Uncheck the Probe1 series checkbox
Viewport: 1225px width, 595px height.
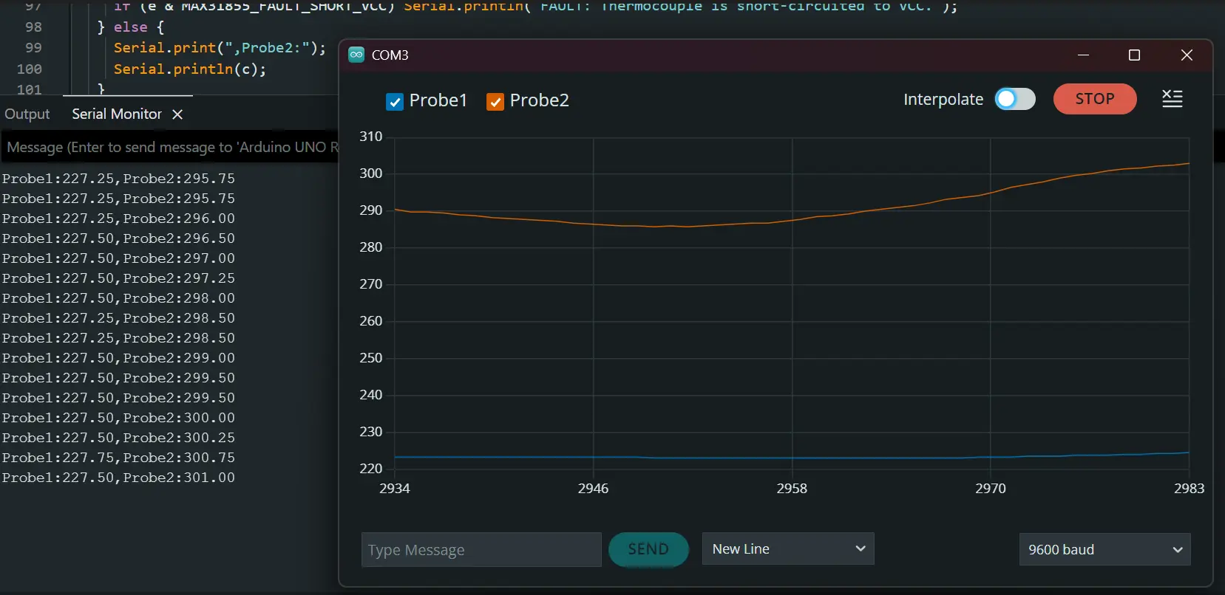point(395,102)
